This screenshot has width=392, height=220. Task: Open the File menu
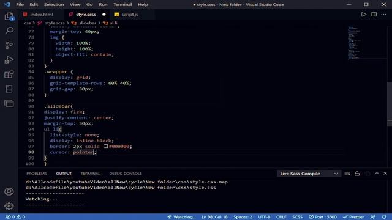click(x=20, y=4)
